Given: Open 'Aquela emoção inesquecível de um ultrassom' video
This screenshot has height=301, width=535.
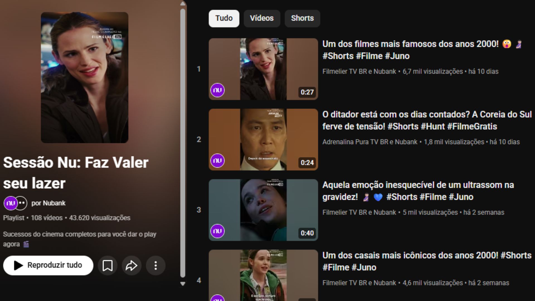Looking at the screenshot, I should [x=418, y=191].
